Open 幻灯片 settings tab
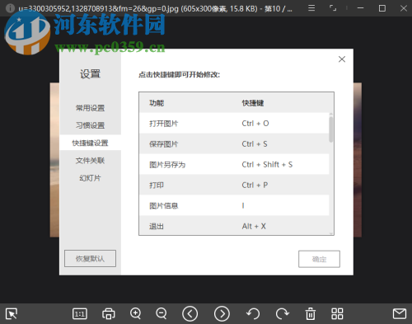This screenshot has height=324, width=412. point(90,178)
